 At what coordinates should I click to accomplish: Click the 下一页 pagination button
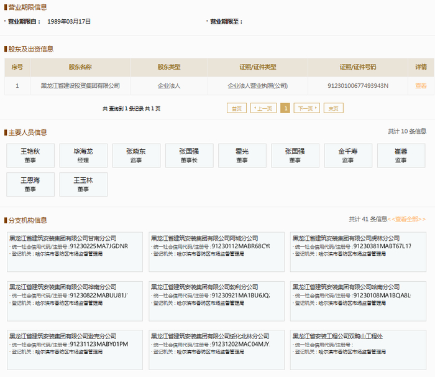coord(307,108)
